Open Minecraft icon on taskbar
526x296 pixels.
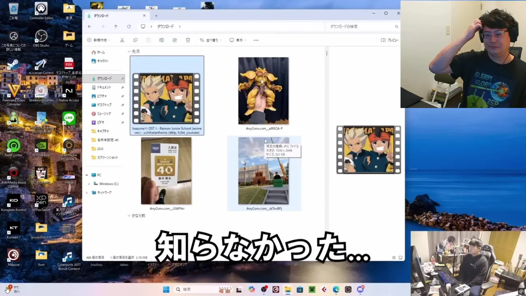tap(312, 289)
